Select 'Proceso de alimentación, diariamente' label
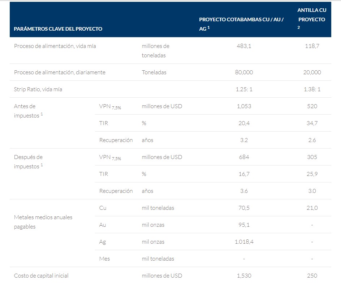 click(x=60, y=72)
